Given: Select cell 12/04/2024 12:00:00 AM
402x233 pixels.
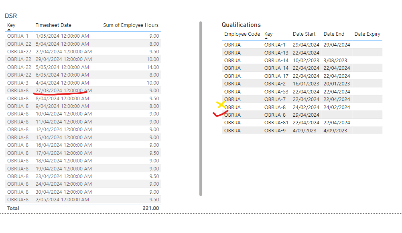Looking at the screenshot, I should [63, 130].
